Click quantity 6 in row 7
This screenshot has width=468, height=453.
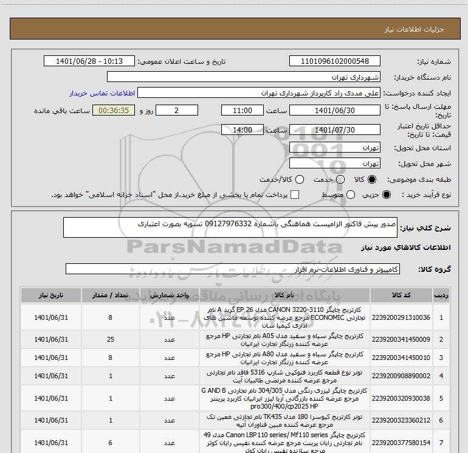[x=111, y=443]
